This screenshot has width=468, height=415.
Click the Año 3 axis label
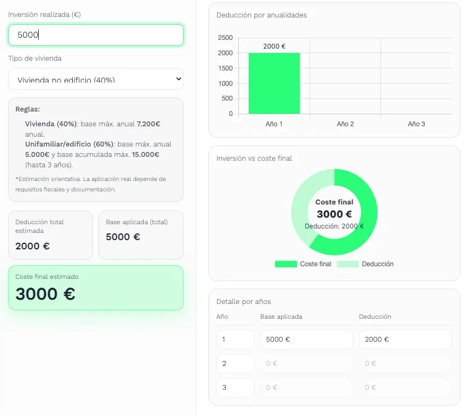(416, 124)
